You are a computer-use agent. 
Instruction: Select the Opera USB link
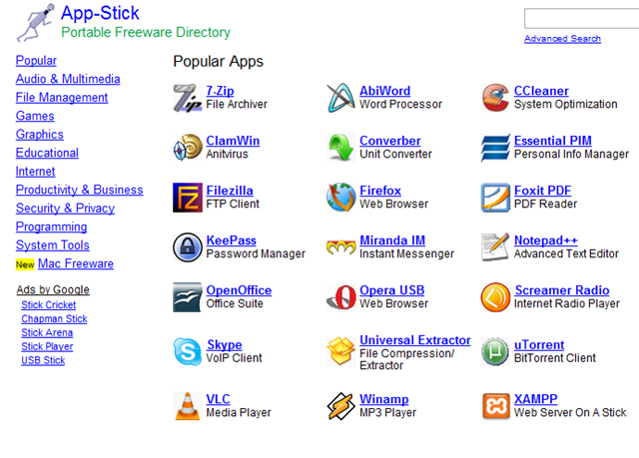391,290
